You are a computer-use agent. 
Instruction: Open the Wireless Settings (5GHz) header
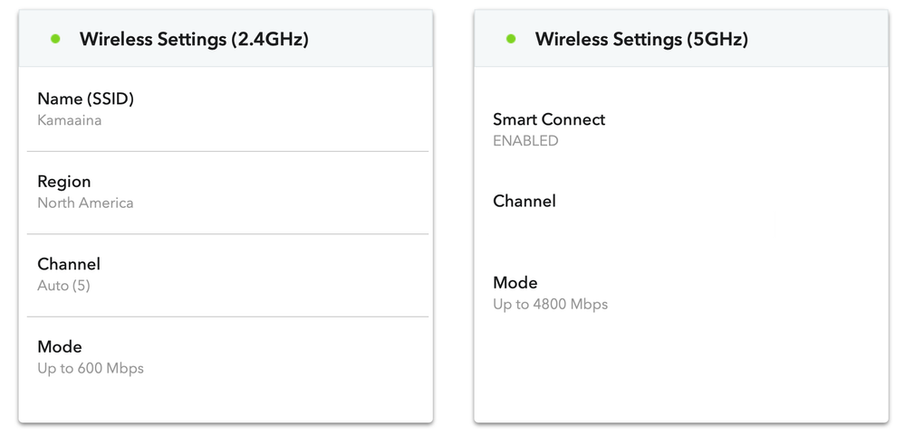pos(641,40)
